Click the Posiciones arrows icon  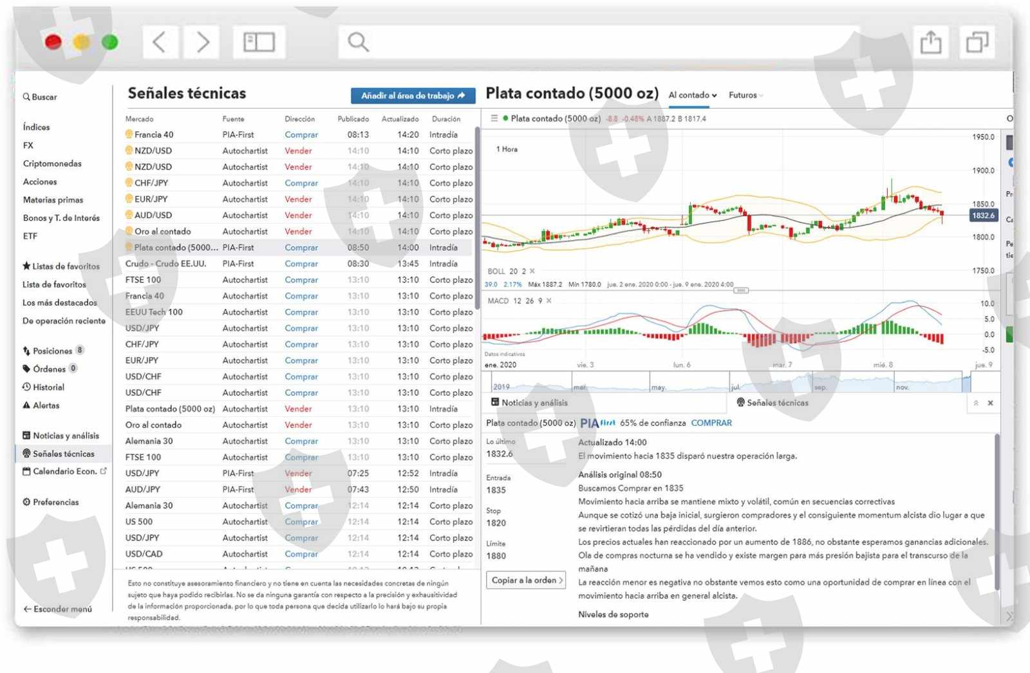pos(26,351)
